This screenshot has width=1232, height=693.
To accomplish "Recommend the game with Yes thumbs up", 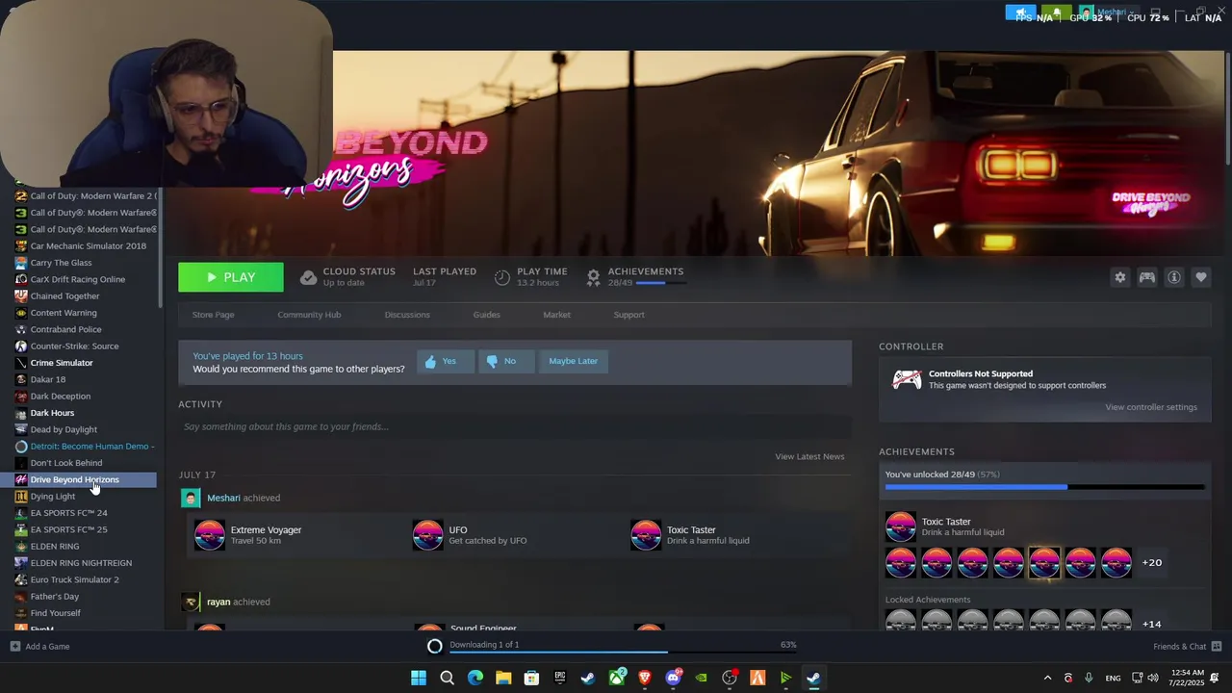I will click(445, 361).
